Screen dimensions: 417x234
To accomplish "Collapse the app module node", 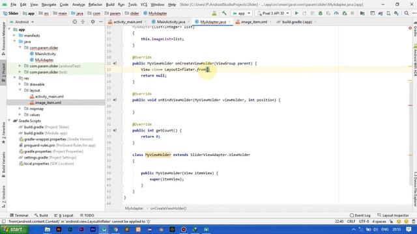I will pos(9,29).
